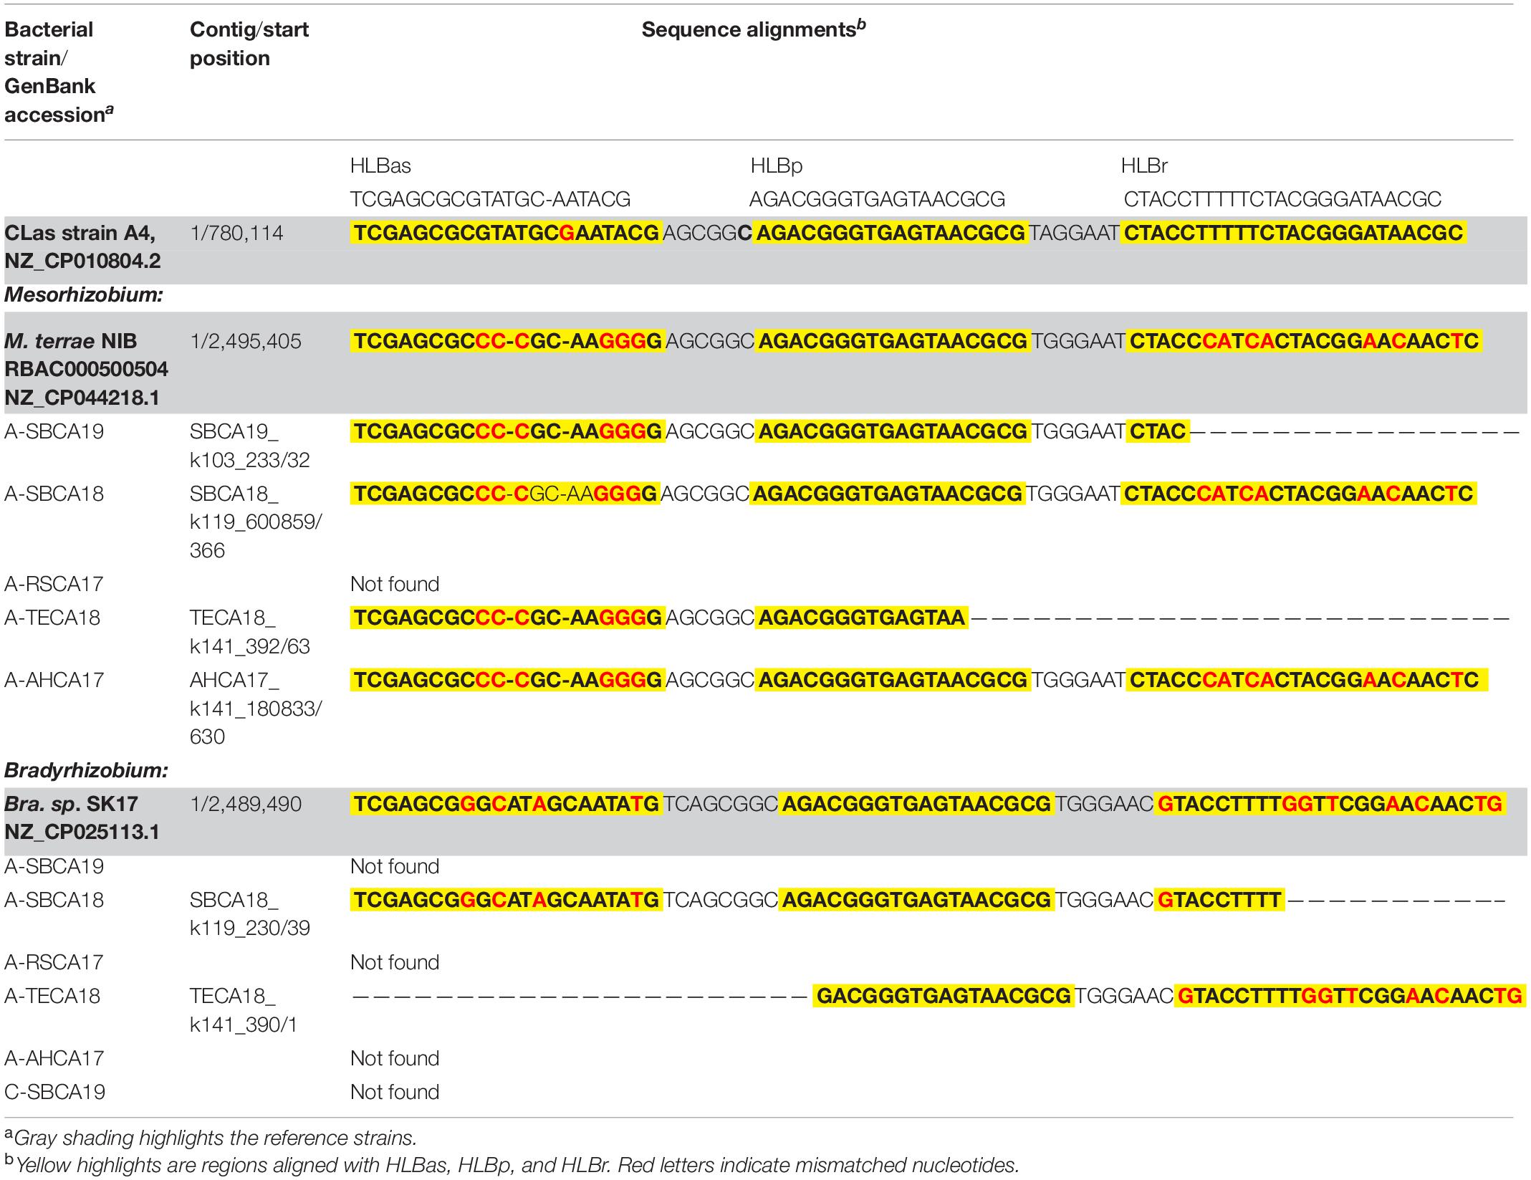Click contig 'SBCA18_ k119_600859/ 366'

pyautogui.click(x=256, y=522)
